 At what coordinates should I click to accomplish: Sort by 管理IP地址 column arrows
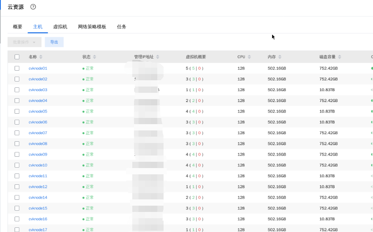click(x=157, y=57)
